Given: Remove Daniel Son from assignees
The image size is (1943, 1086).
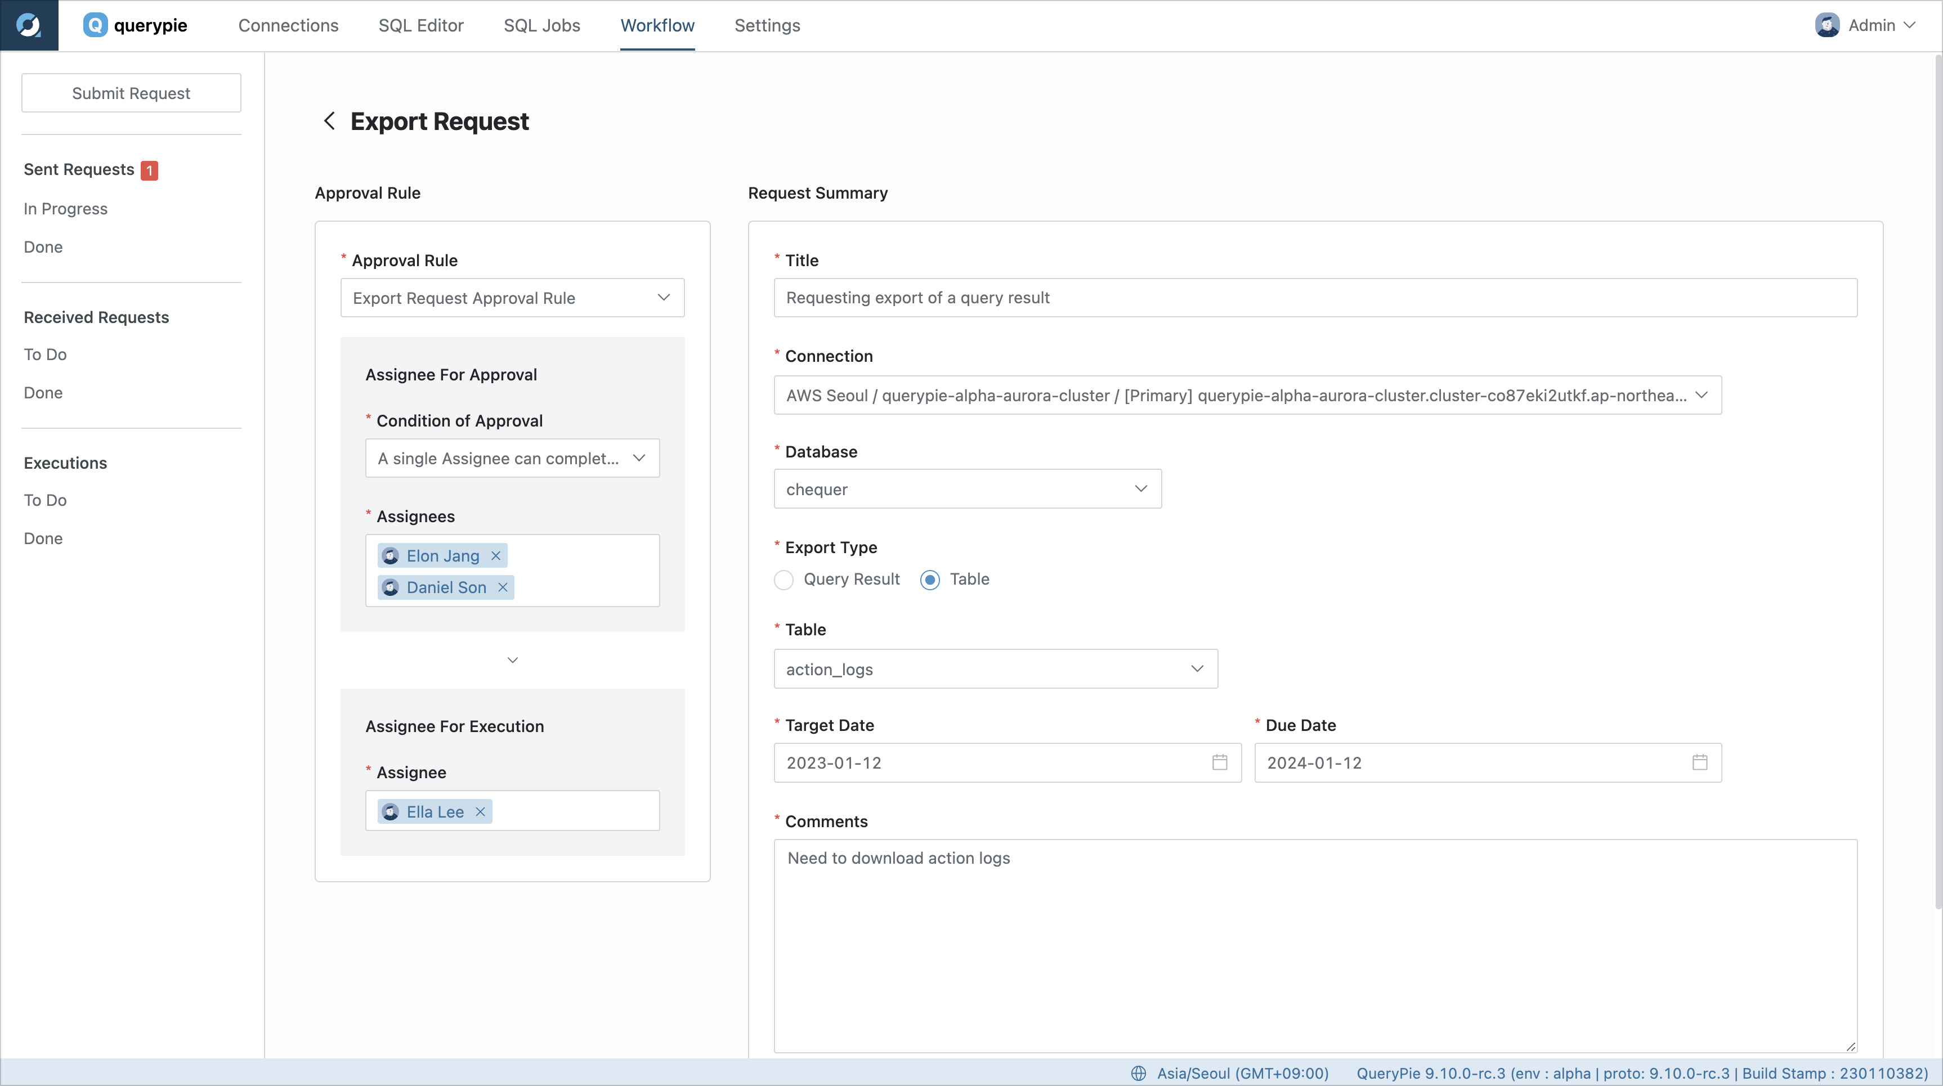Looking at the screenshot, I should pos(502,587).
